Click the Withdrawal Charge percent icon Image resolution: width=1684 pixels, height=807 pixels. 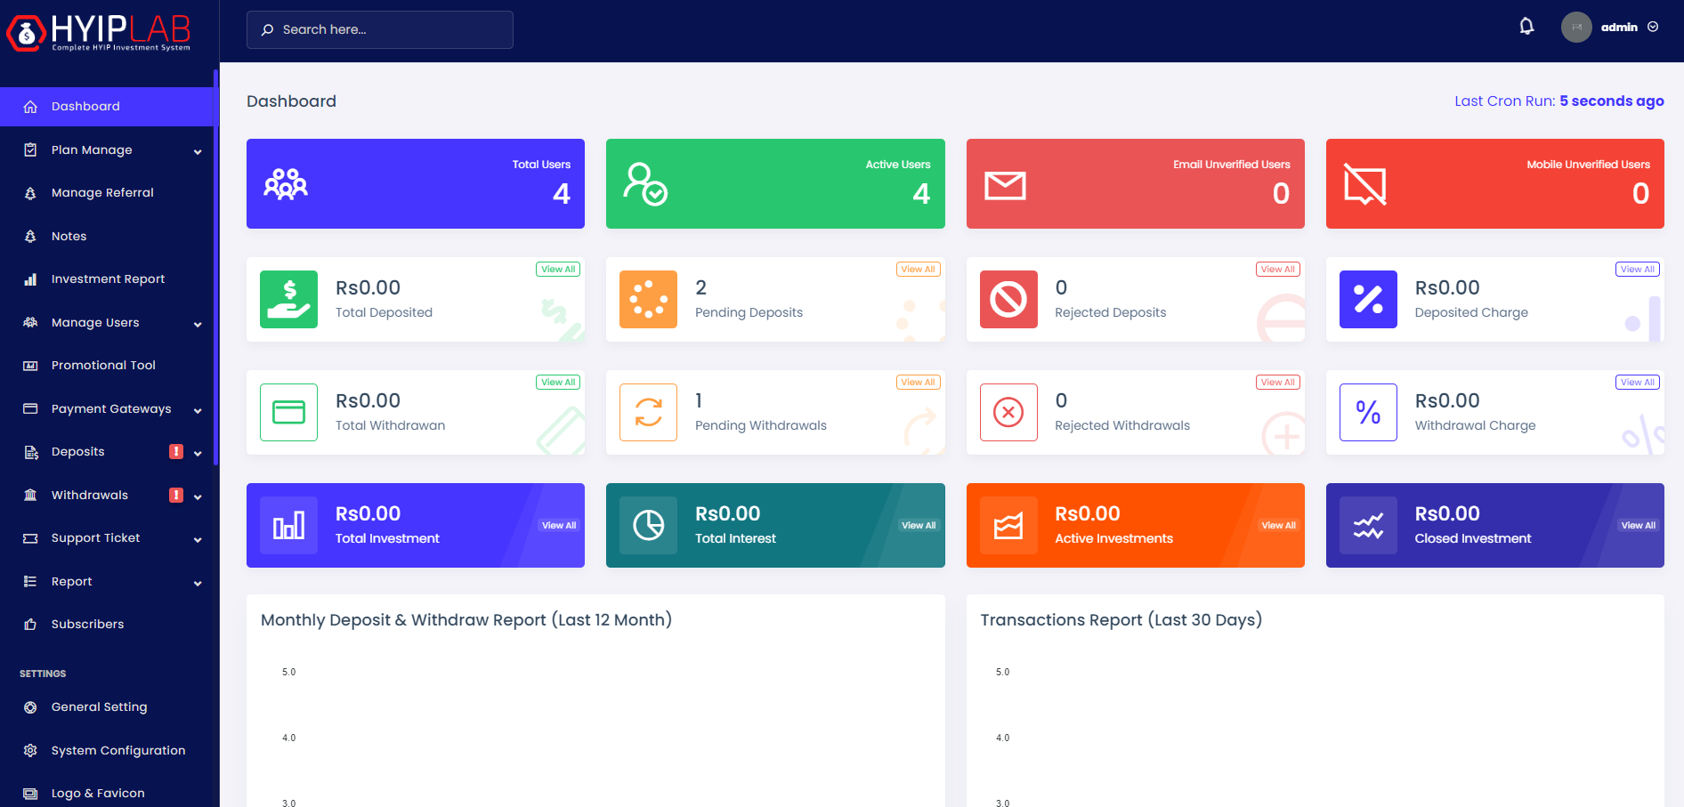[1368, 413]
